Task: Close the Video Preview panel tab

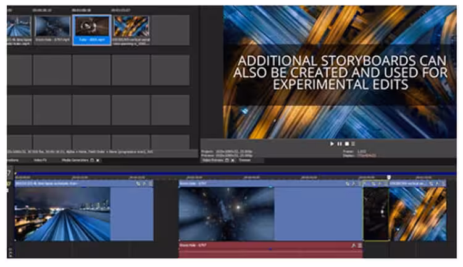Action: click(x=233, y=160)
